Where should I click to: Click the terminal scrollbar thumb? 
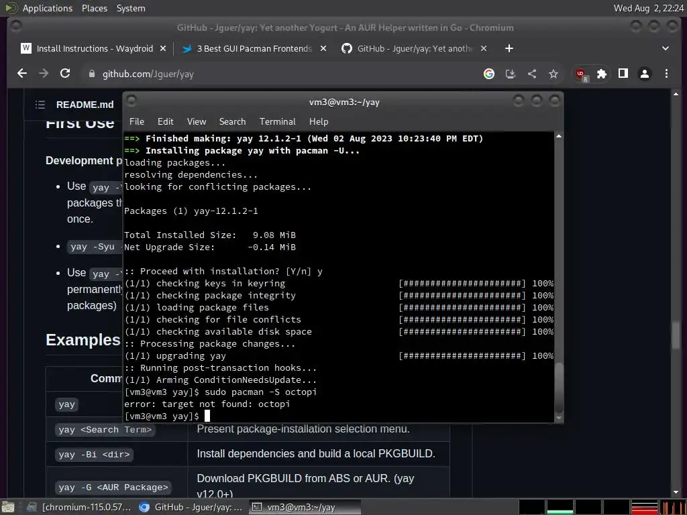coord(559,387)
